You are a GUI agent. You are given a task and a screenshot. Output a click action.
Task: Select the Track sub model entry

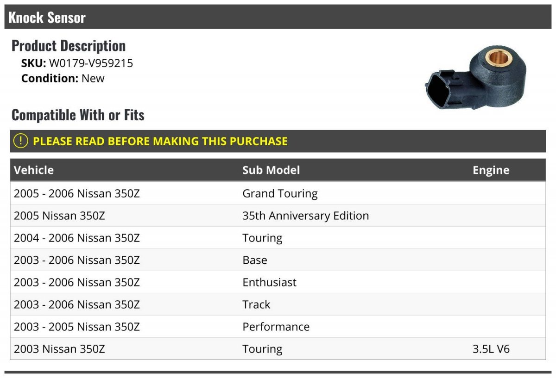(256, 304)
